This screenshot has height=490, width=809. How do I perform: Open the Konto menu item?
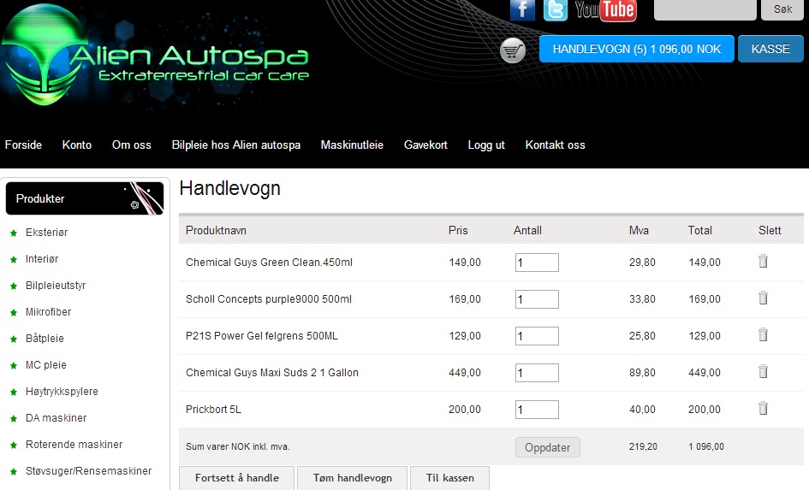click(77, 145)
